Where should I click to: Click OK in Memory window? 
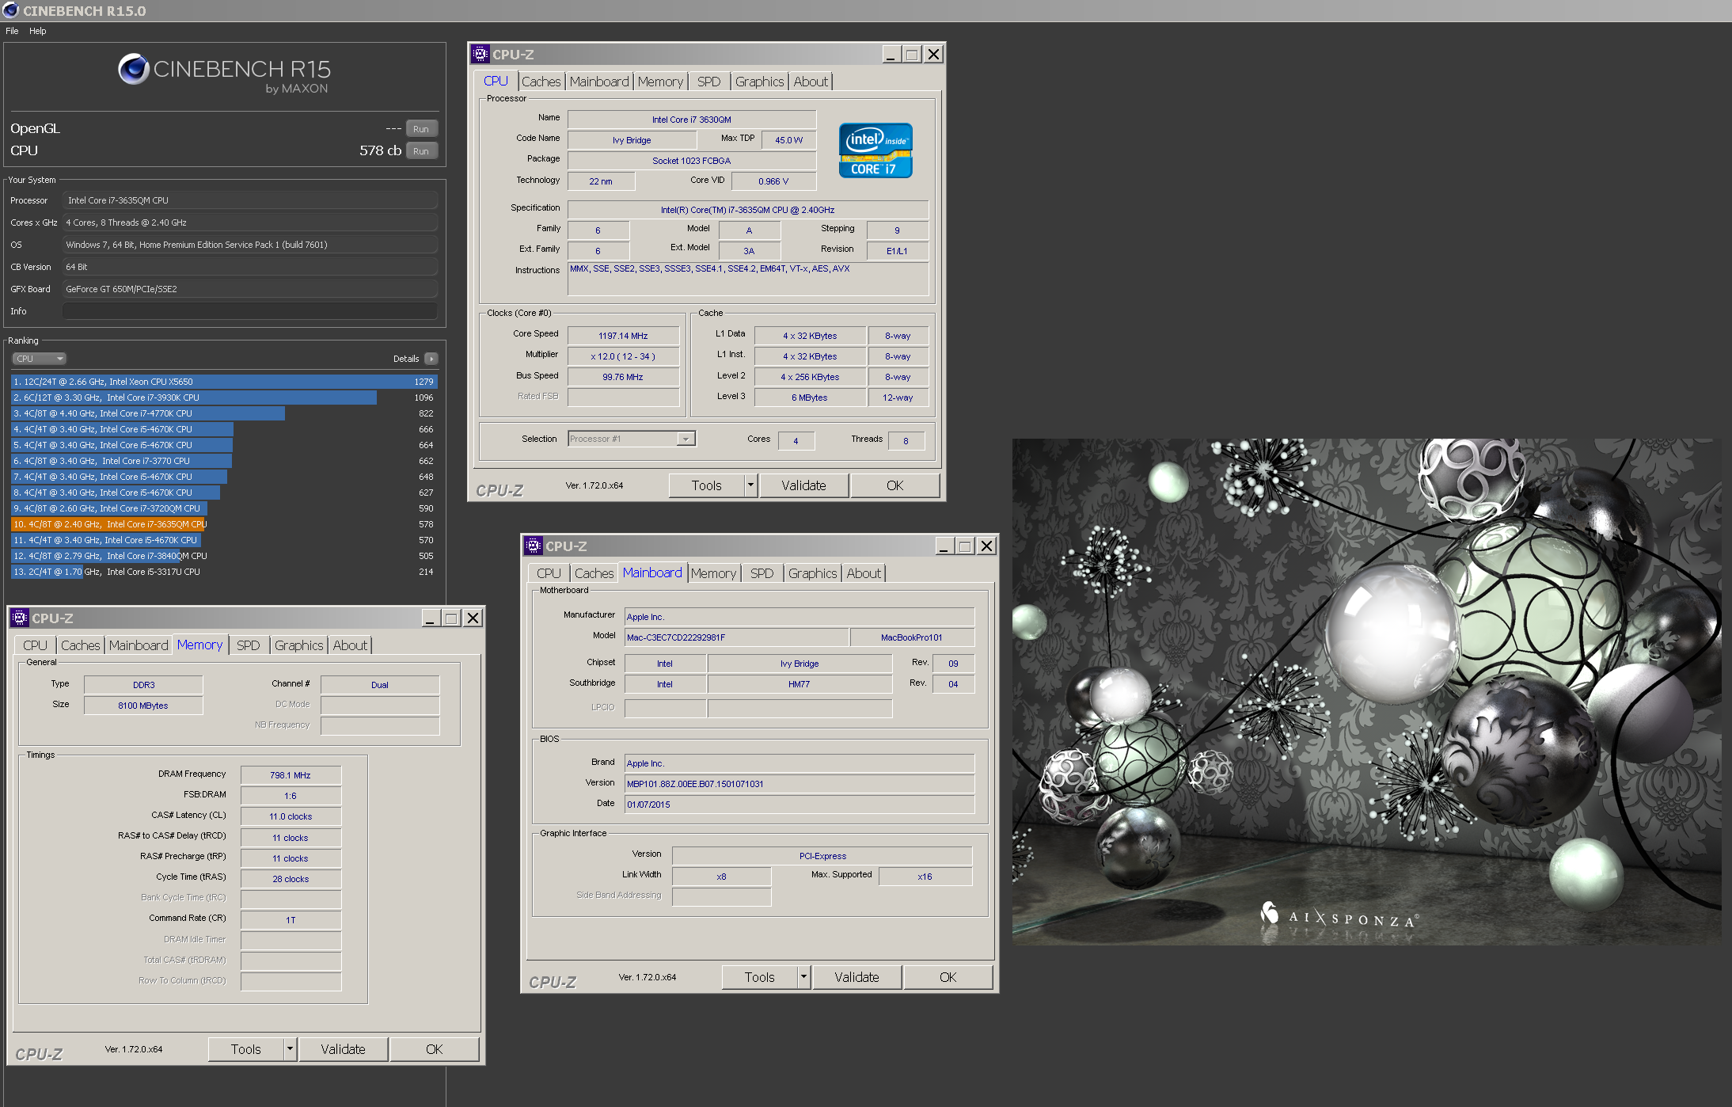point(434,1049)
